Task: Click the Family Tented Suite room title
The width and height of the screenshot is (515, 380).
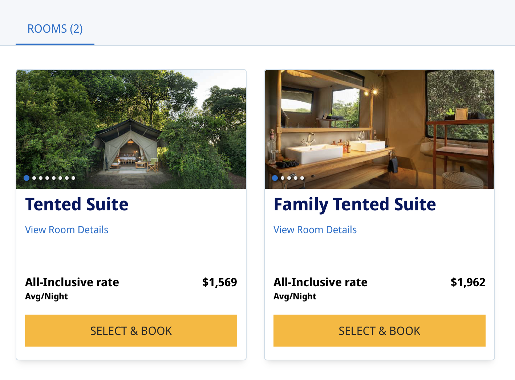Action: point(355,205)
